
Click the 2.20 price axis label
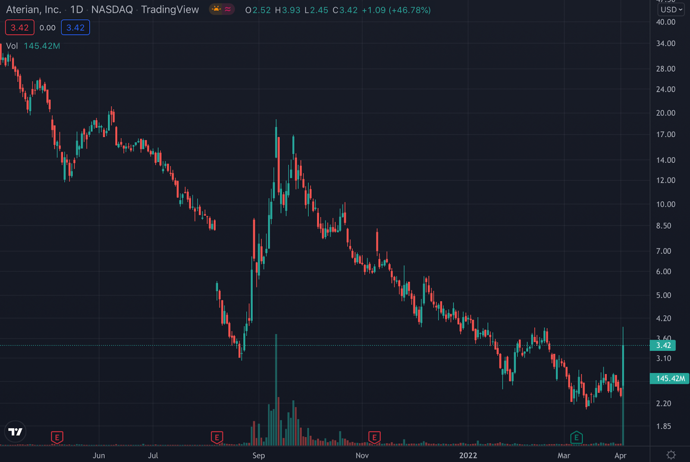click(664, 403)
